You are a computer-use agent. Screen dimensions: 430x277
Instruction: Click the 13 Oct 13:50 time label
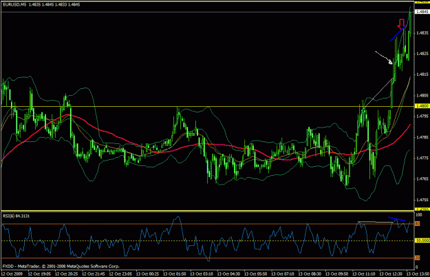(418, 274)
